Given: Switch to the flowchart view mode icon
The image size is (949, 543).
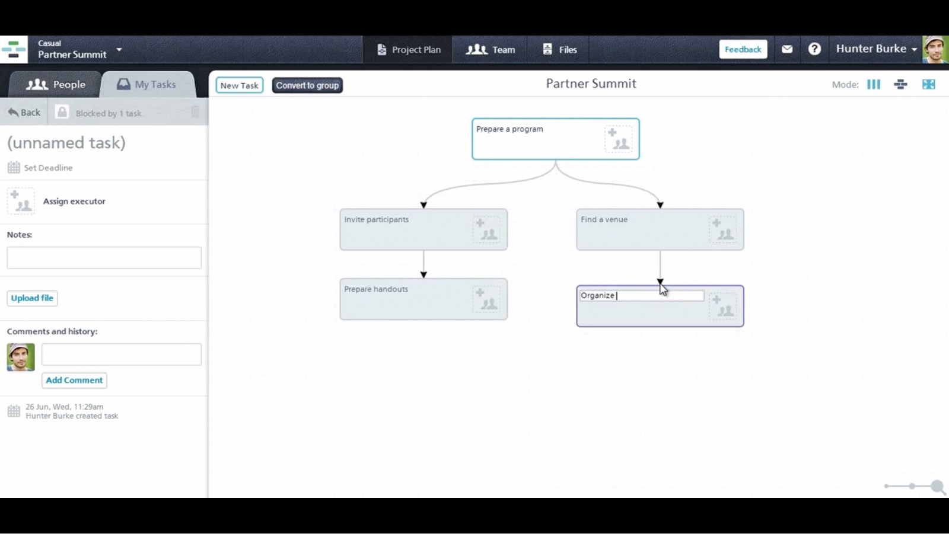Looking at the screenshot, I should [900, 84].
